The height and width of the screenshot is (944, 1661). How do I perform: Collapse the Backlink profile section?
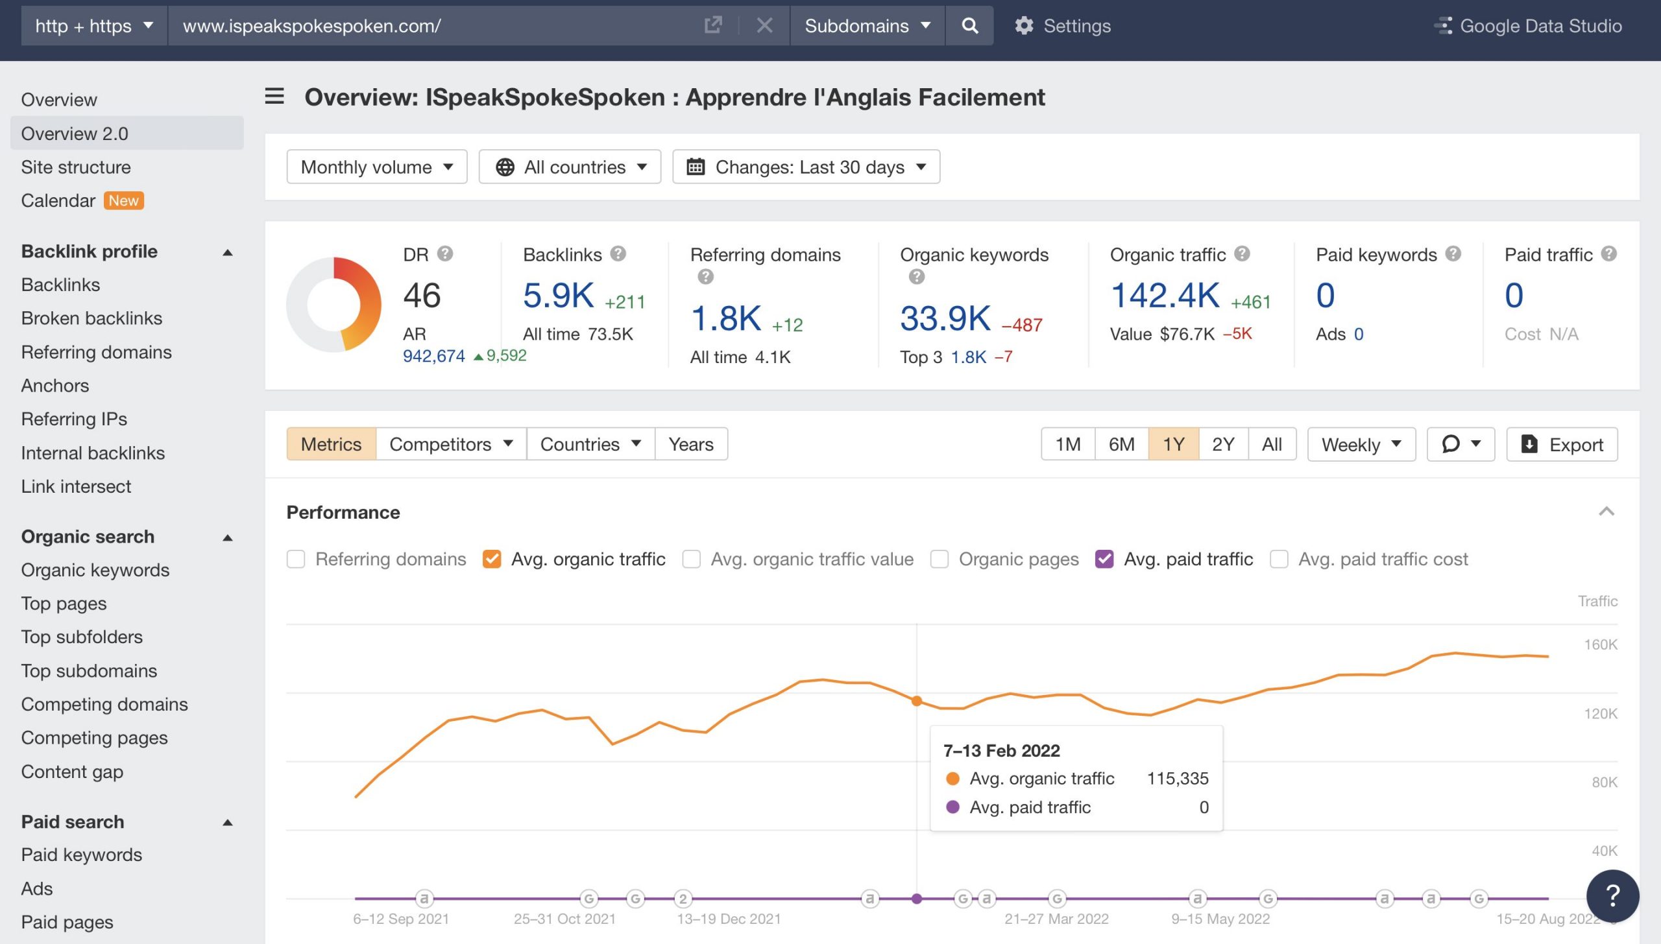pos(227,252)
